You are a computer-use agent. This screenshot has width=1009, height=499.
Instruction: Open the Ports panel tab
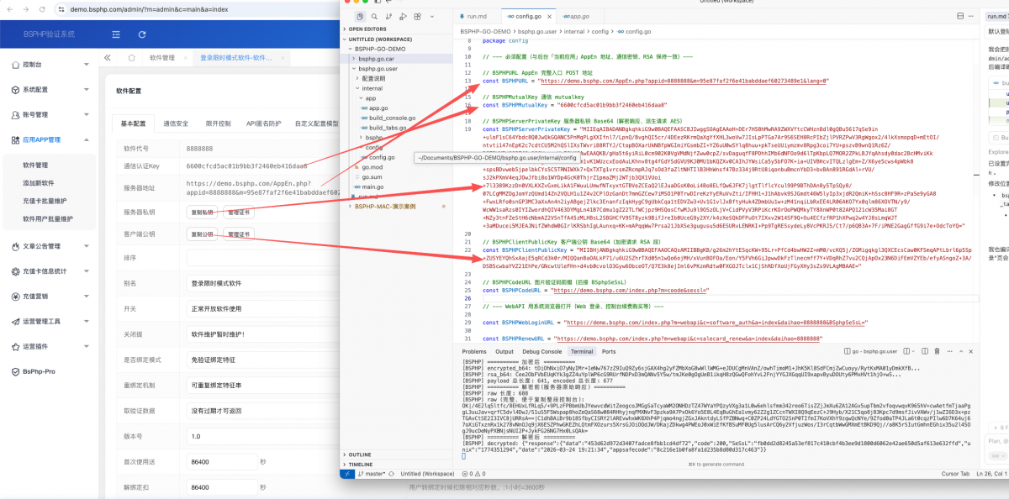pos(609,351)
